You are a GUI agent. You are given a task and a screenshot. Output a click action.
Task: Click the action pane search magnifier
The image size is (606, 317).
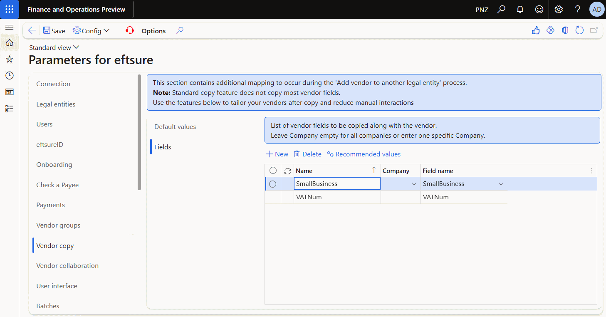[180, 30]
